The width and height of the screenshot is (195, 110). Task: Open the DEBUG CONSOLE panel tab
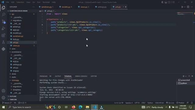[81, 76]
